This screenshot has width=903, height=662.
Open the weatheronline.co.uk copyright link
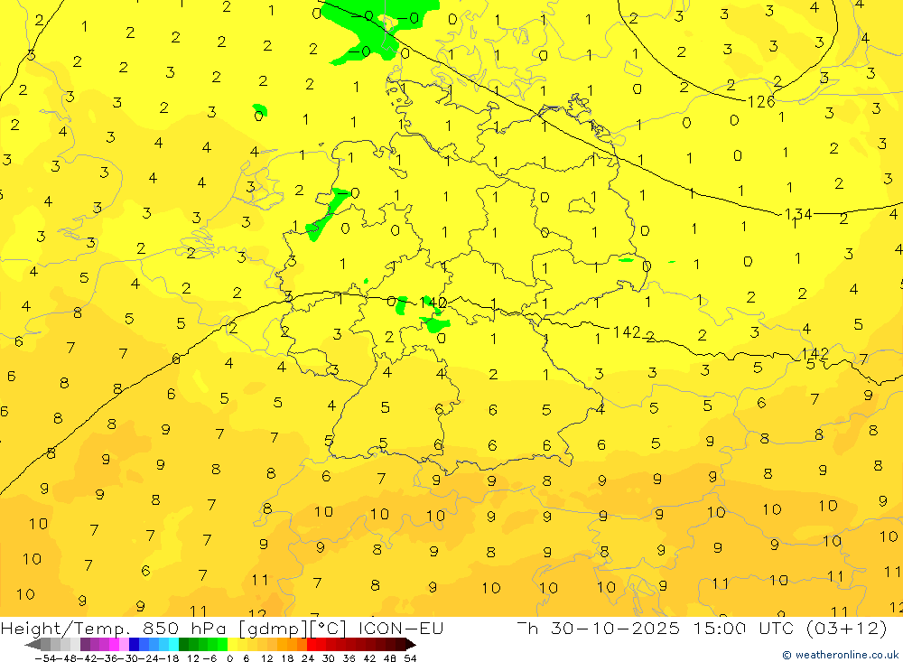(x=840, y=655)
